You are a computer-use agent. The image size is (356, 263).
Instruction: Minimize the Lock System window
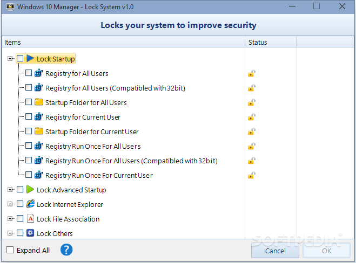pos(292,6)
